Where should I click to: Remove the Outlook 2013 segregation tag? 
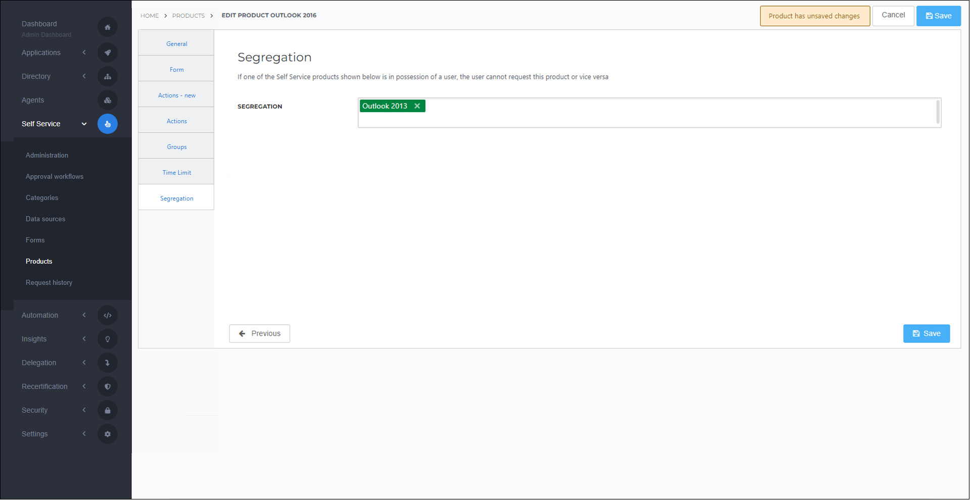click(x=417, y=106)
